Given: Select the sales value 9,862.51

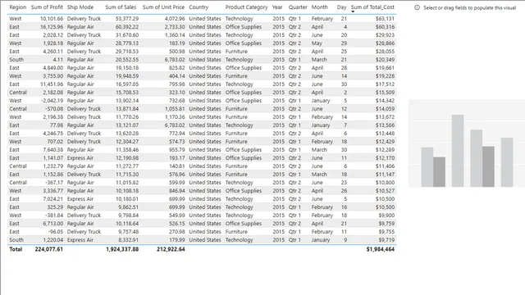Looking at the screenshot, I should click(128, 207).
